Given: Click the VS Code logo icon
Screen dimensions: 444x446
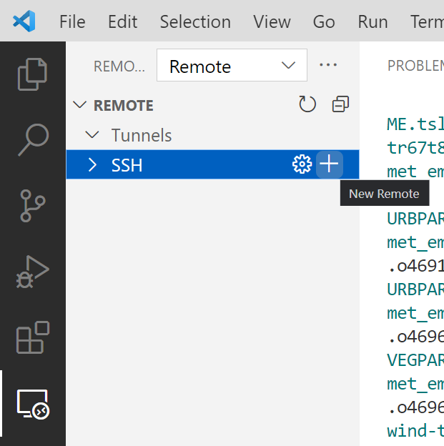Looking at the screenshot, I should (24, 21).
